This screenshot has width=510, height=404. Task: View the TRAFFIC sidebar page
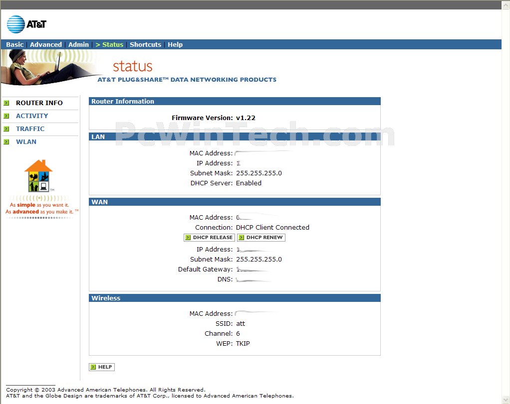[x=30, y=129]
